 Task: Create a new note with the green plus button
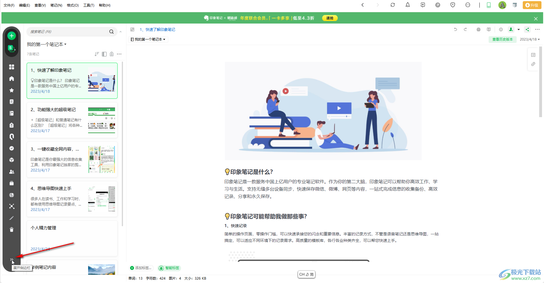12,36
